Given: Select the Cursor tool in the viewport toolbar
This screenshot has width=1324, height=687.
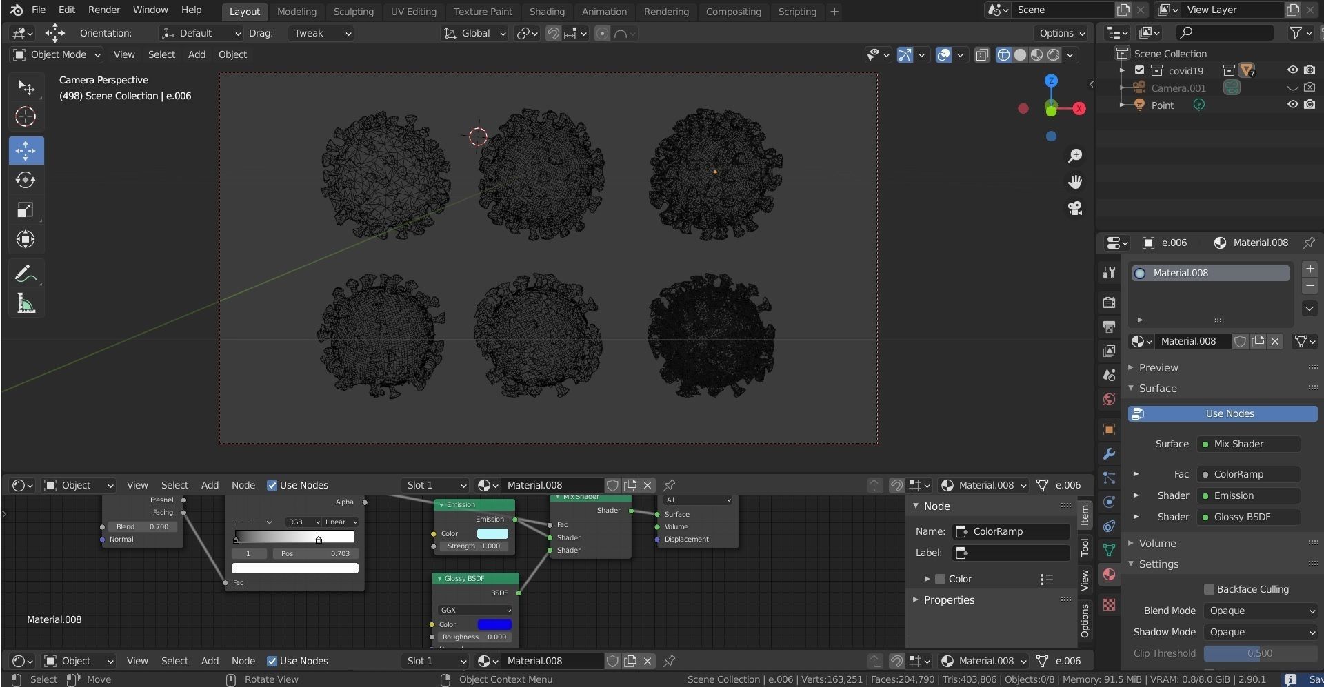Looking at the screenshot, I should tap(26, 116).
